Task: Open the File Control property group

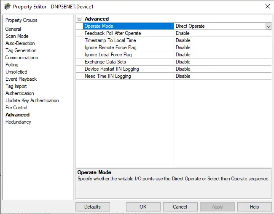Action: (16, 108)
